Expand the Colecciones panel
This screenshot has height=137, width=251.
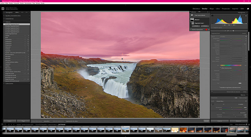pyautogui.click(x=4, y=83)
